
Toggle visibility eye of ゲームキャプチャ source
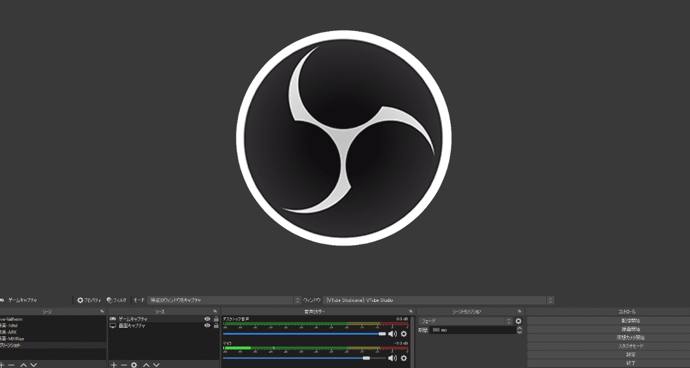207,319
